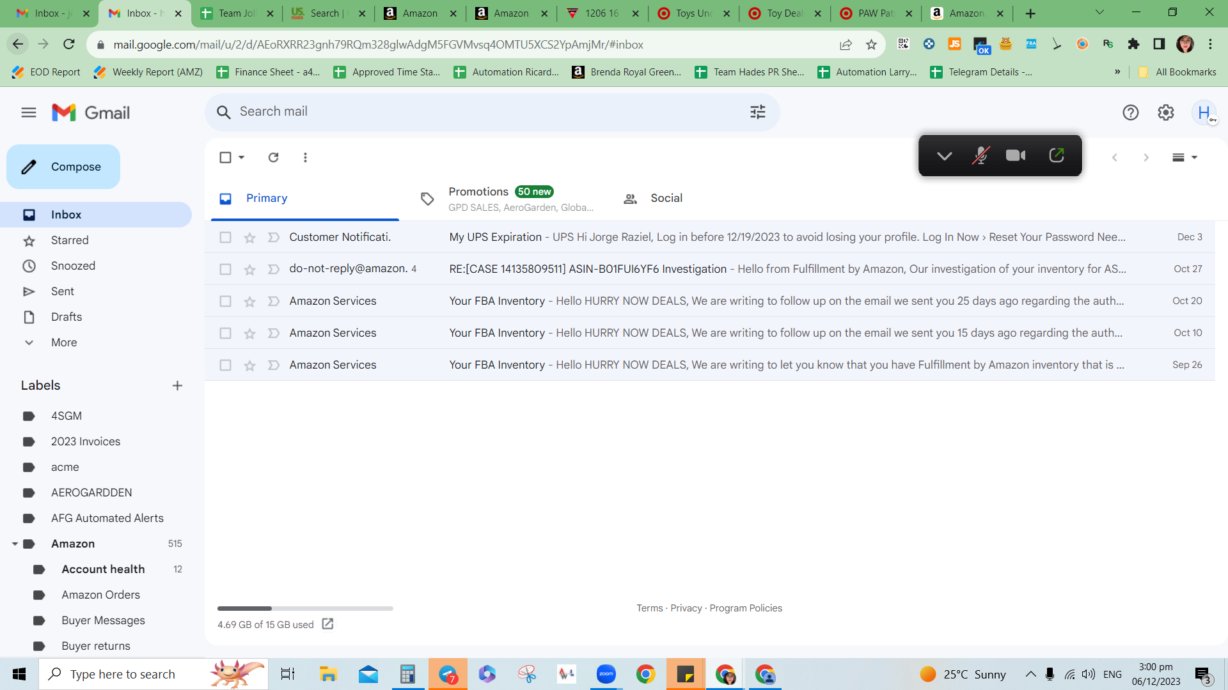Check the Oct 10 Your FBA Inventory email

coord(225,333)
